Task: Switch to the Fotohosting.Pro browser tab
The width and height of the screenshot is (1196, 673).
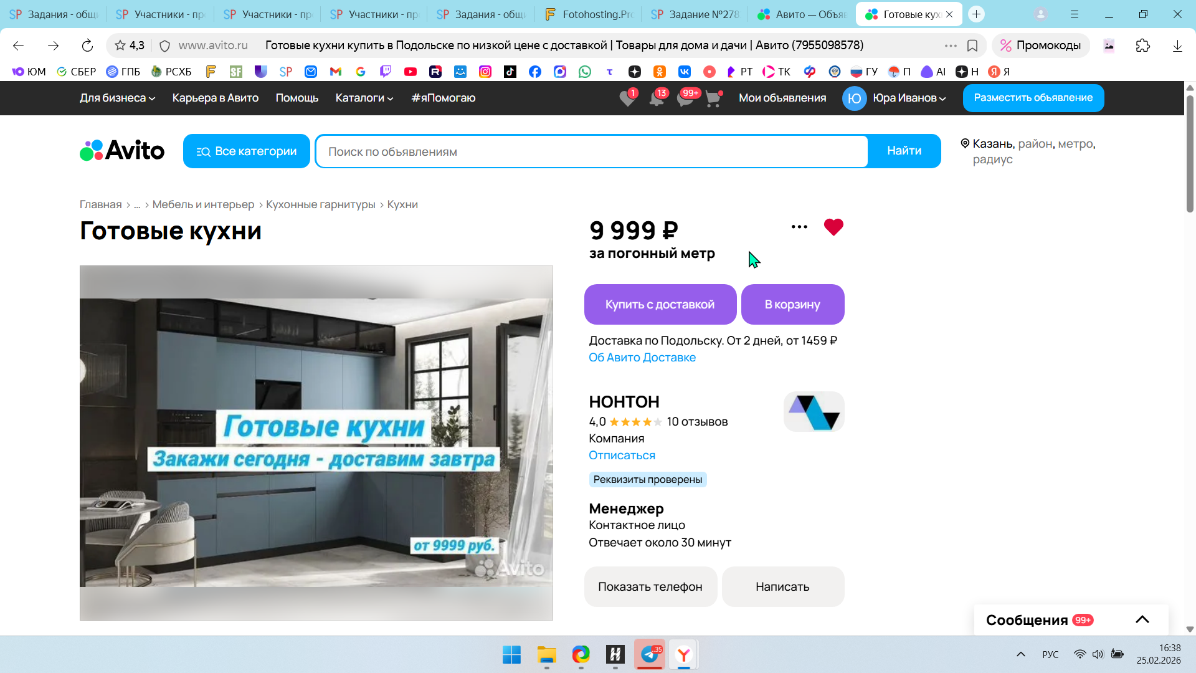Action: (x=588, y=14)
